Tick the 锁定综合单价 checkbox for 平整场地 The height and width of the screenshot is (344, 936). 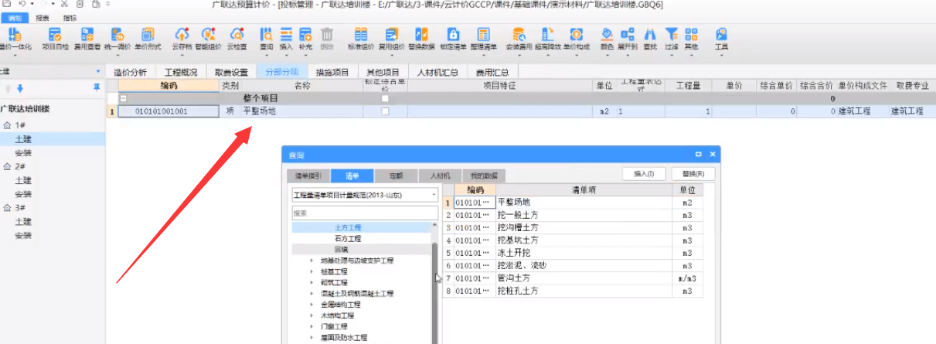click(x=385, y=111)
